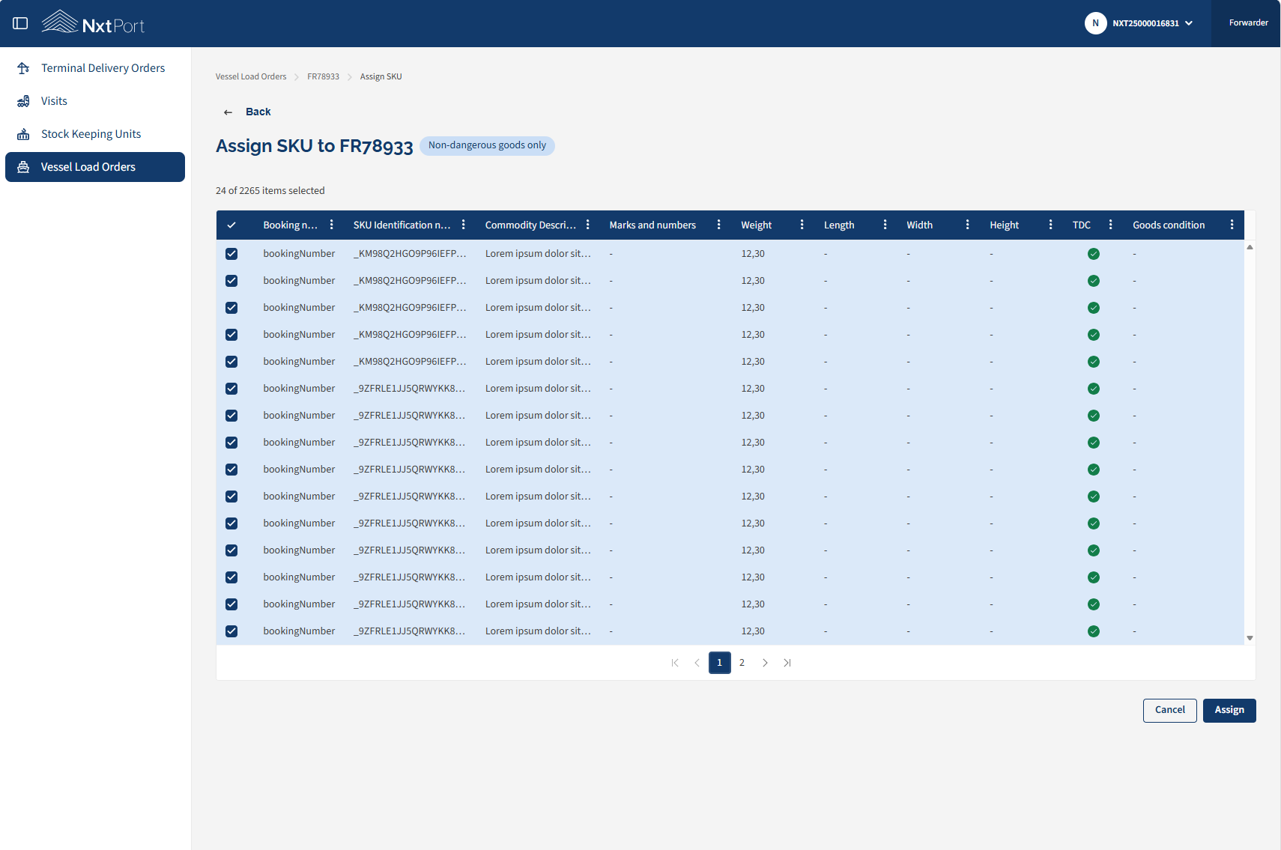The height and width of the screenshot is (850, 1281).
Task: Go to next page arrow
Action: coord(765,663)
